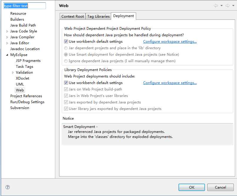This screenshot has height=196, width=237.
Task: Click Configure workspace settings link for library policies
Action: (x=170, y=83)
